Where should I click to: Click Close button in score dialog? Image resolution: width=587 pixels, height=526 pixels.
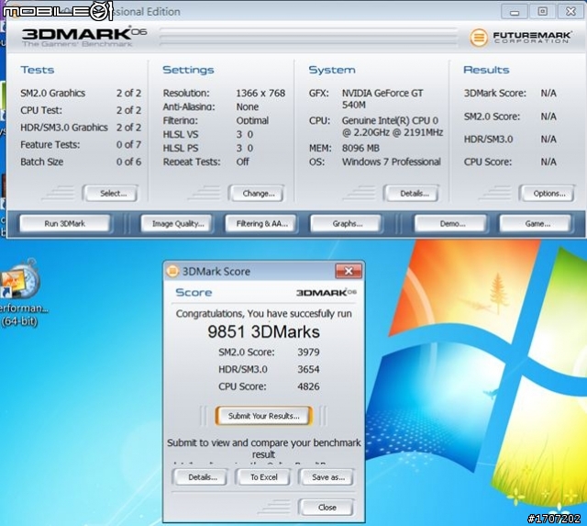pos(327,508)
